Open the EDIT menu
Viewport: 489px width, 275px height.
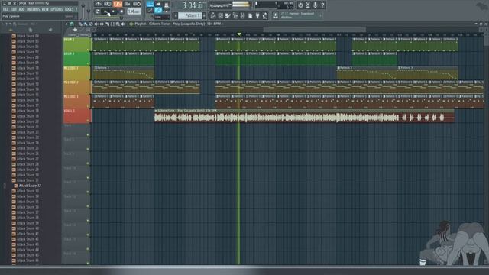click(14, 9)
